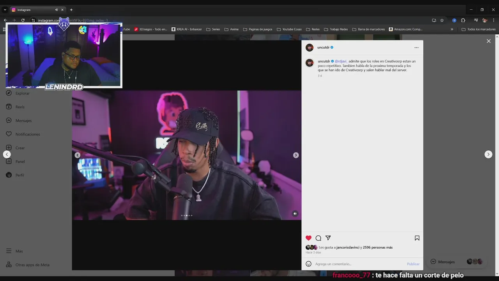This screenshot has height=281, width=499.
Task: Click Publicar to post comment
Action: pyautogui.click(x=413, y=264)
